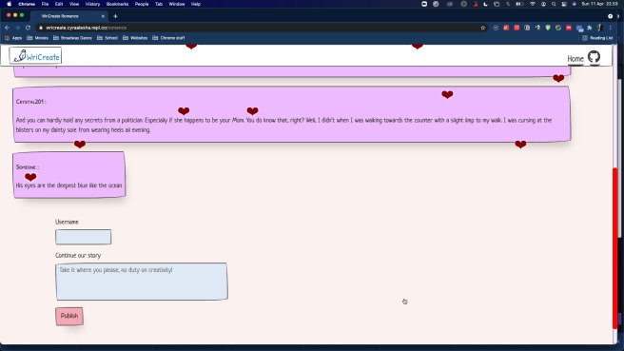This screenshot has height=351, width=624.
Task: Click the blue checkmark extension icon
Action: [496, 28]
